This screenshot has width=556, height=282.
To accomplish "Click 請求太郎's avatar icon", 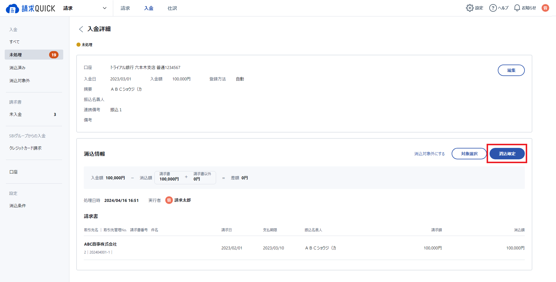I will coord(169,200).
